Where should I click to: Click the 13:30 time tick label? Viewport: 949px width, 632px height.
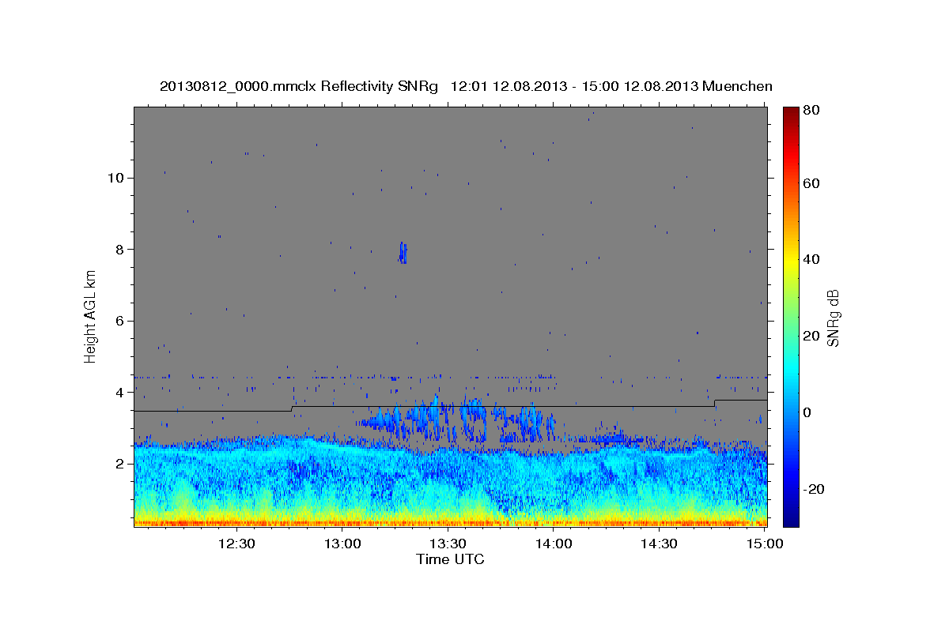448,544
